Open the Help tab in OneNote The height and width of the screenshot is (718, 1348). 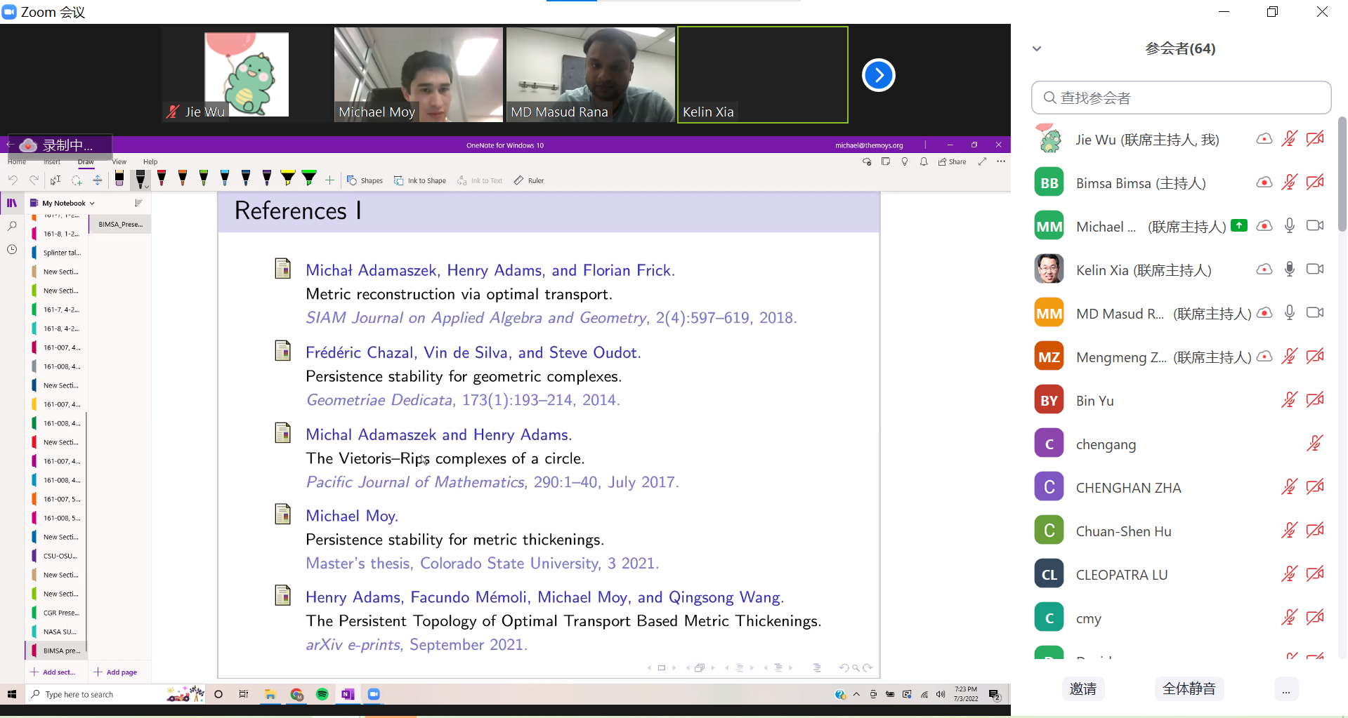pyautogui.click(x=150, y=161)
